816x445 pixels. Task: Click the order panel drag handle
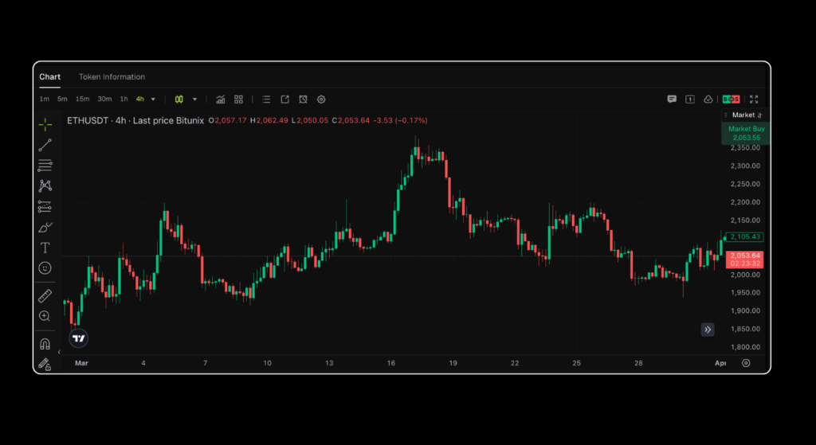pos(726,115)
